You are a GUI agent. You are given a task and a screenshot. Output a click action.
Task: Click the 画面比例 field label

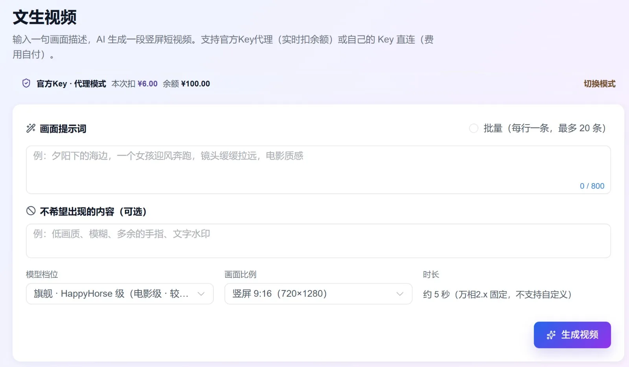(x=241, y=274)
